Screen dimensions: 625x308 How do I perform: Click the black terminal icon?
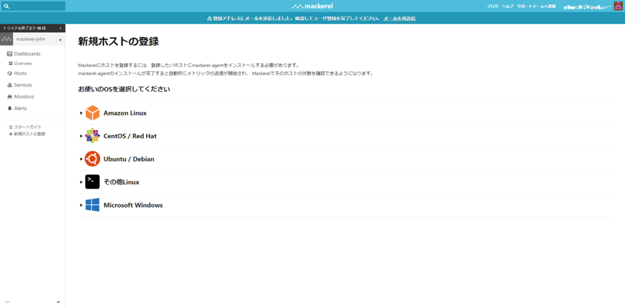point(93,182)
